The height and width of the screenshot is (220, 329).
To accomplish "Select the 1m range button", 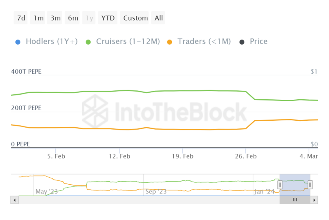I will click(38, 18).
